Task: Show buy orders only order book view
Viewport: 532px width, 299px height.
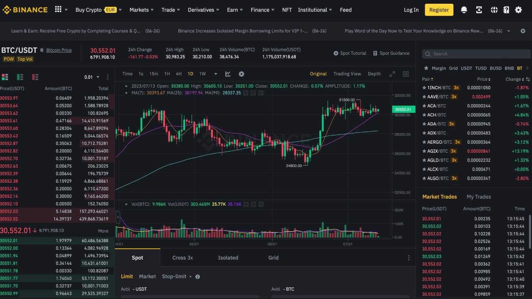Action: click(20, 77)
